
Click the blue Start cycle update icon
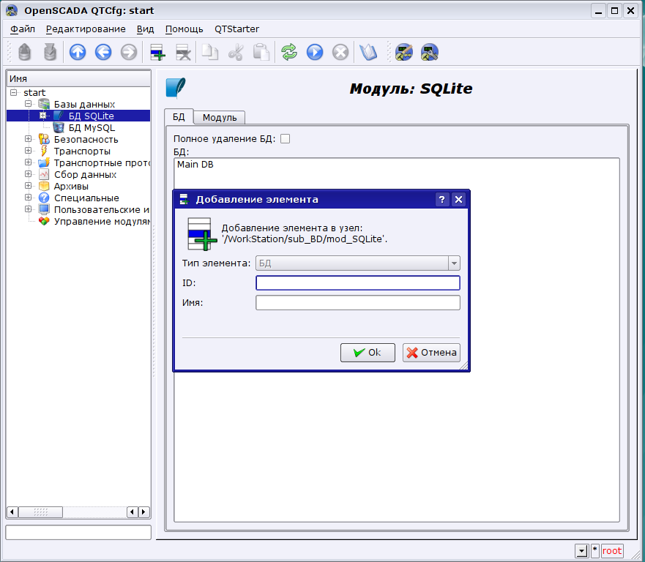pyautogui.click(x=315, y=52)
